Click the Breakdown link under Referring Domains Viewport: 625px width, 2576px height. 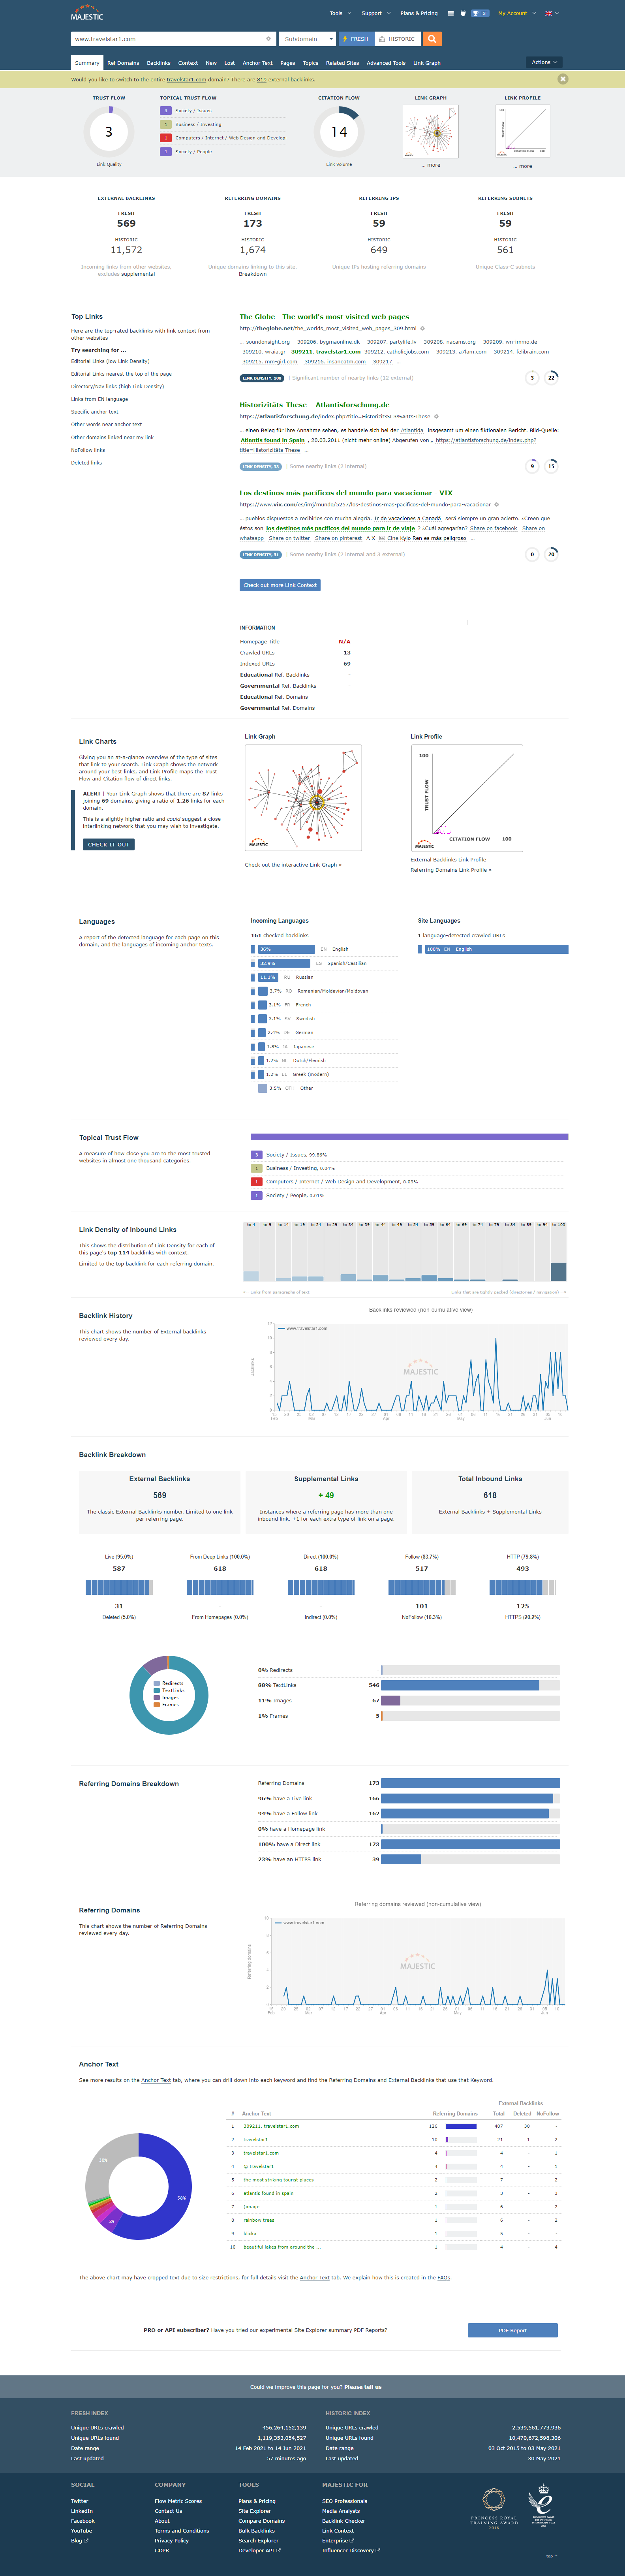tap(253, 274)
